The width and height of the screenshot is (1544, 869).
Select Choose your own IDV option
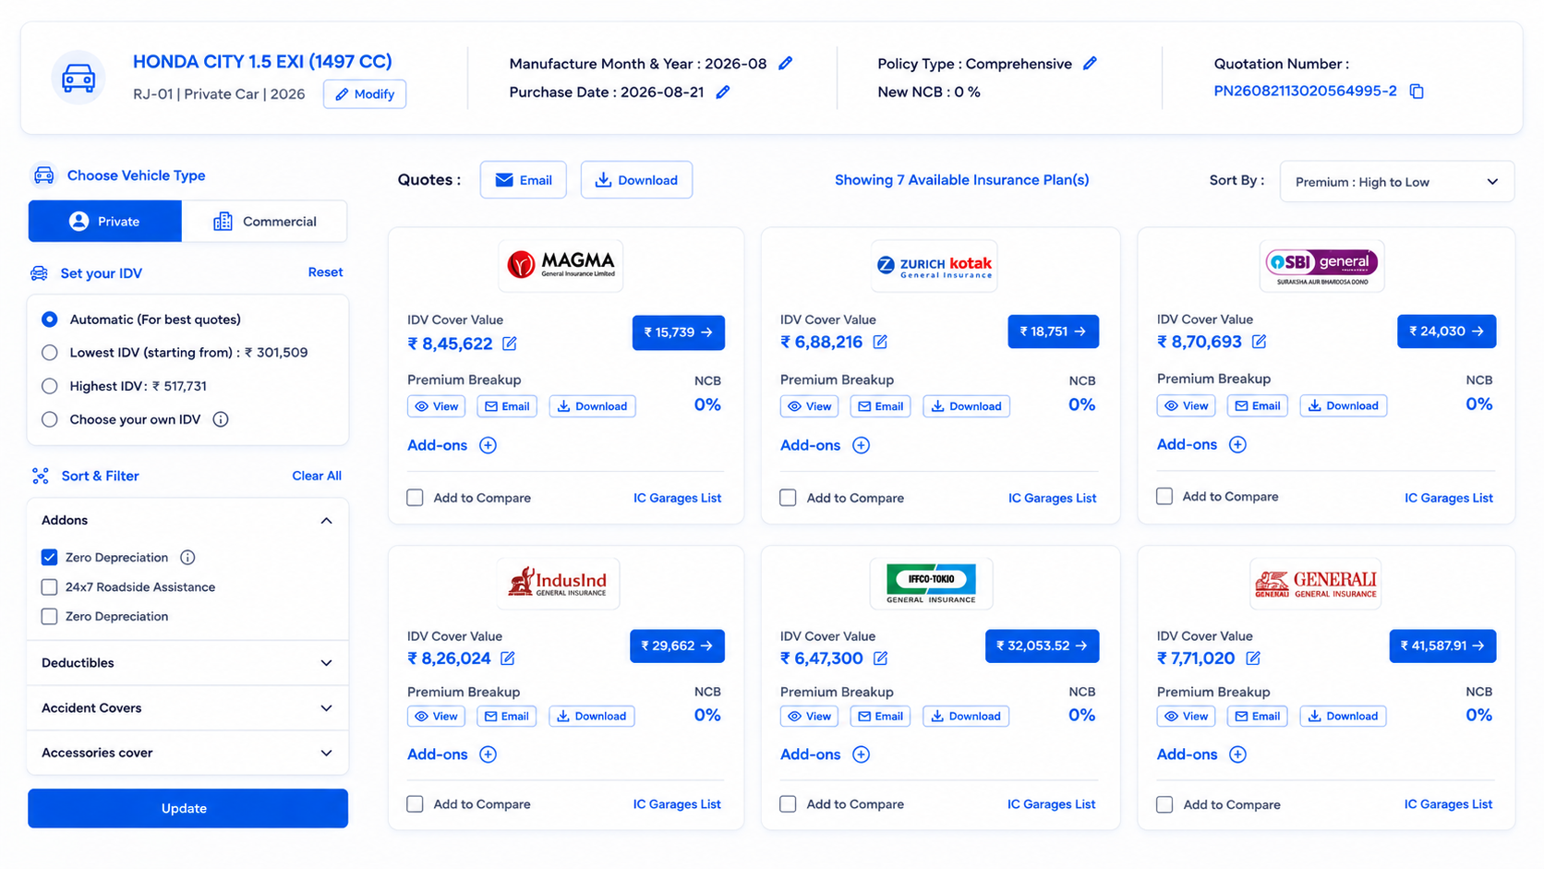pyautogui.click(x=50, y=419)
